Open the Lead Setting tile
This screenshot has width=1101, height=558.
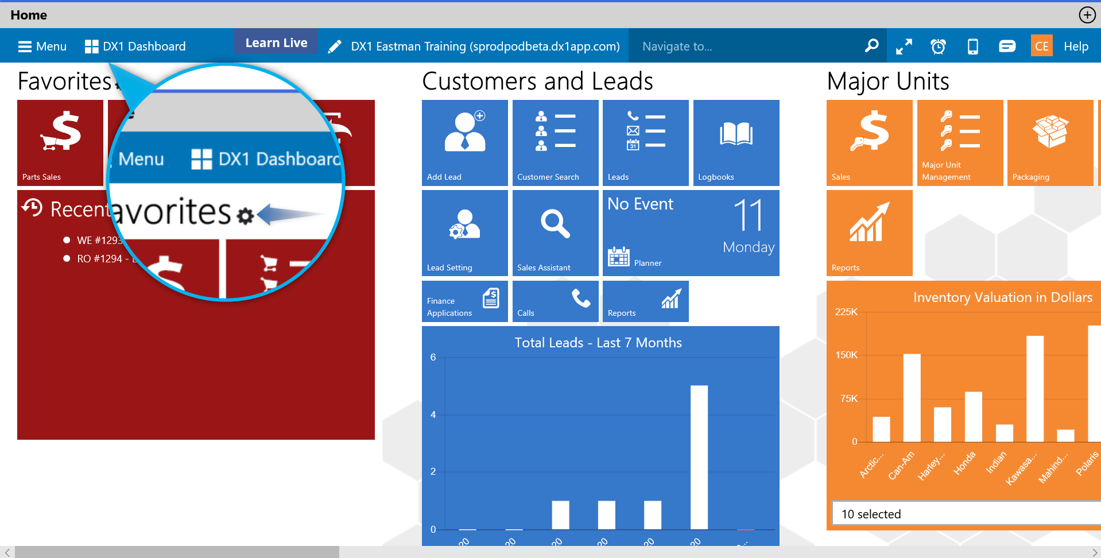[x=465, y=233]
